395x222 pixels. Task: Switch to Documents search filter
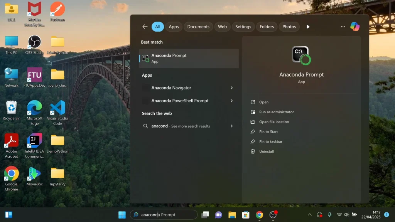[198, 27]
